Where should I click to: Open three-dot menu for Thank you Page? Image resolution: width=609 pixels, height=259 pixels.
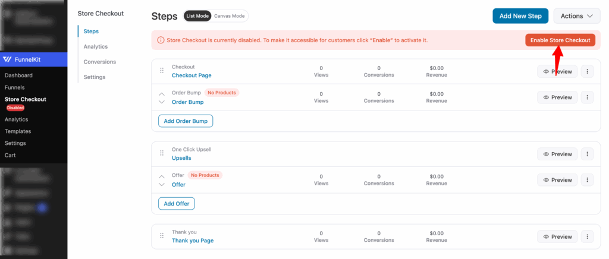[x=587, y=236]
